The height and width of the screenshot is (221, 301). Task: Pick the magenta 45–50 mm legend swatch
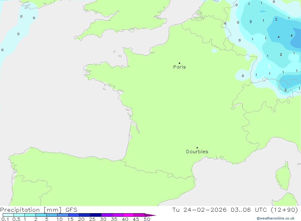coord(139,215)
